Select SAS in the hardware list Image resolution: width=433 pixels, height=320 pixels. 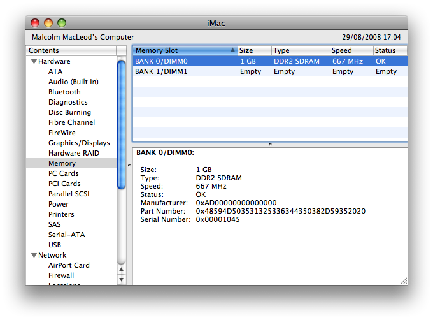(x=54, y=224)
